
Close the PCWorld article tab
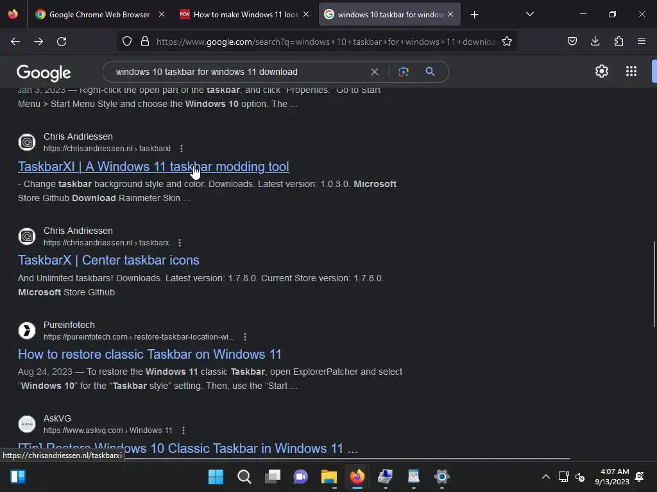point(306,14)
